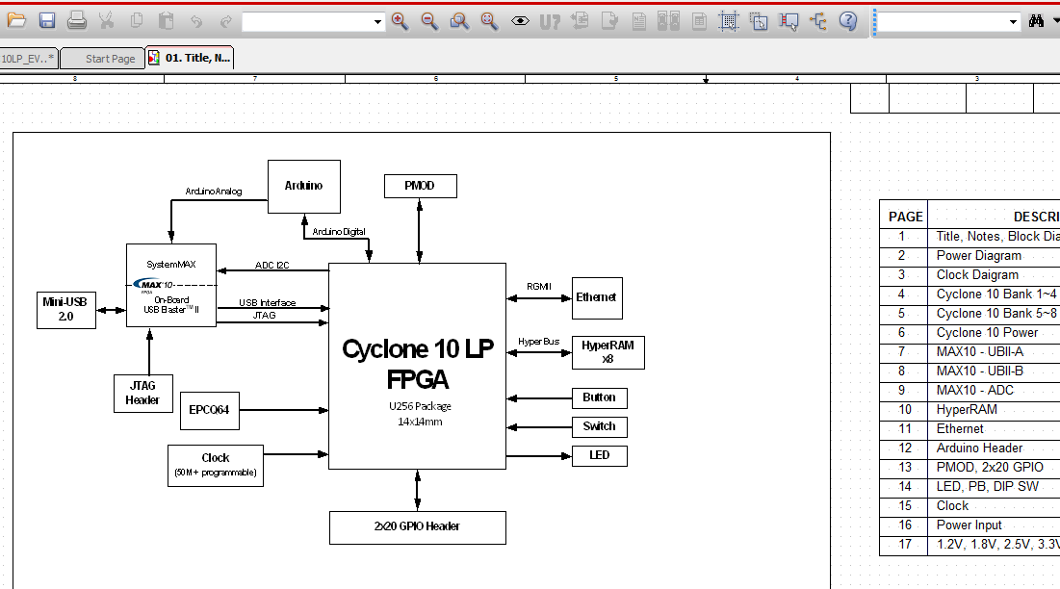1060x589 pixels.
Task: Zoom in with plus magnifier
Action: (400, 21)
